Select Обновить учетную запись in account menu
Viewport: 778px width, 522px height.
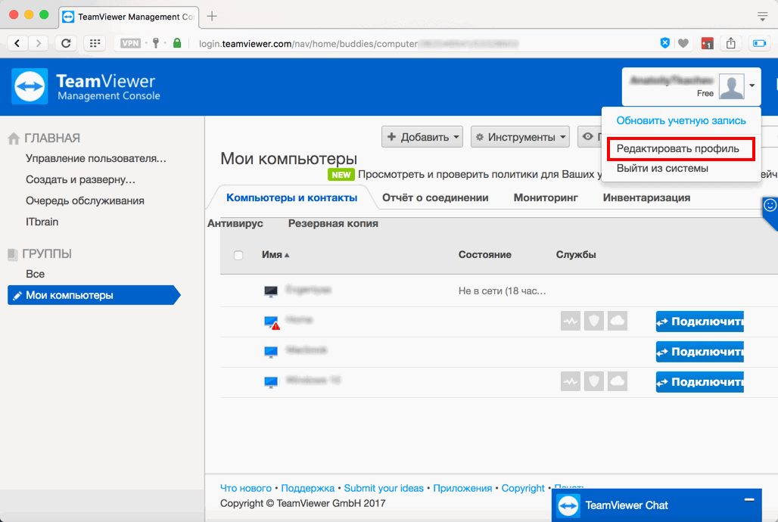[681, 120]
